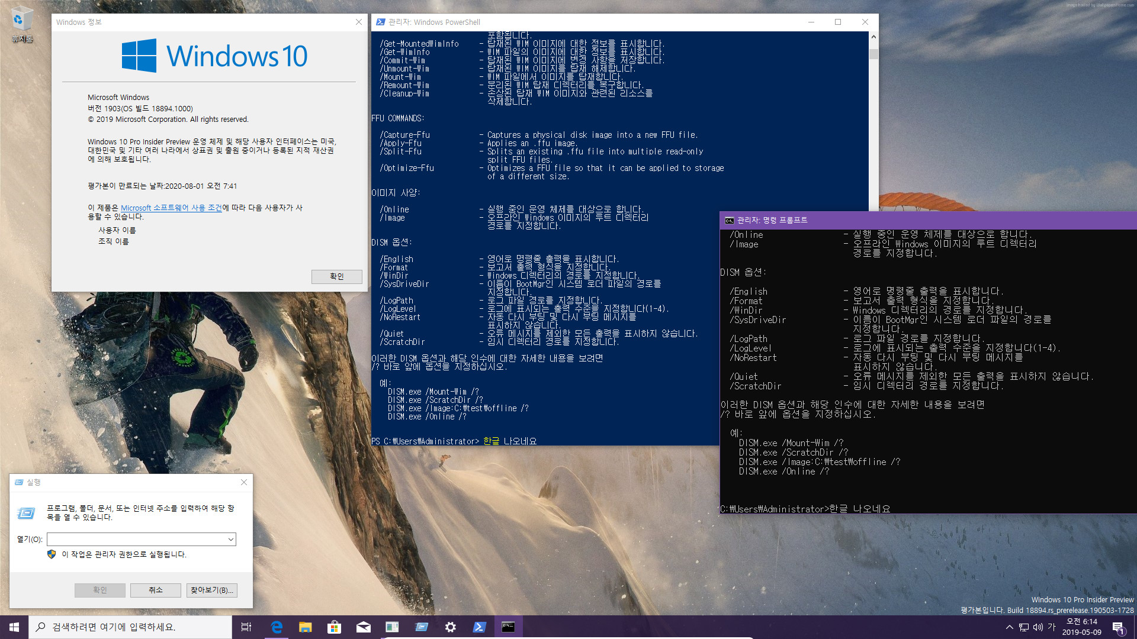The width and height of the screenshot is (1137, 639).
Task: Click the PowerShell vertical scrollbar thumb
Action: pos(873,54)
